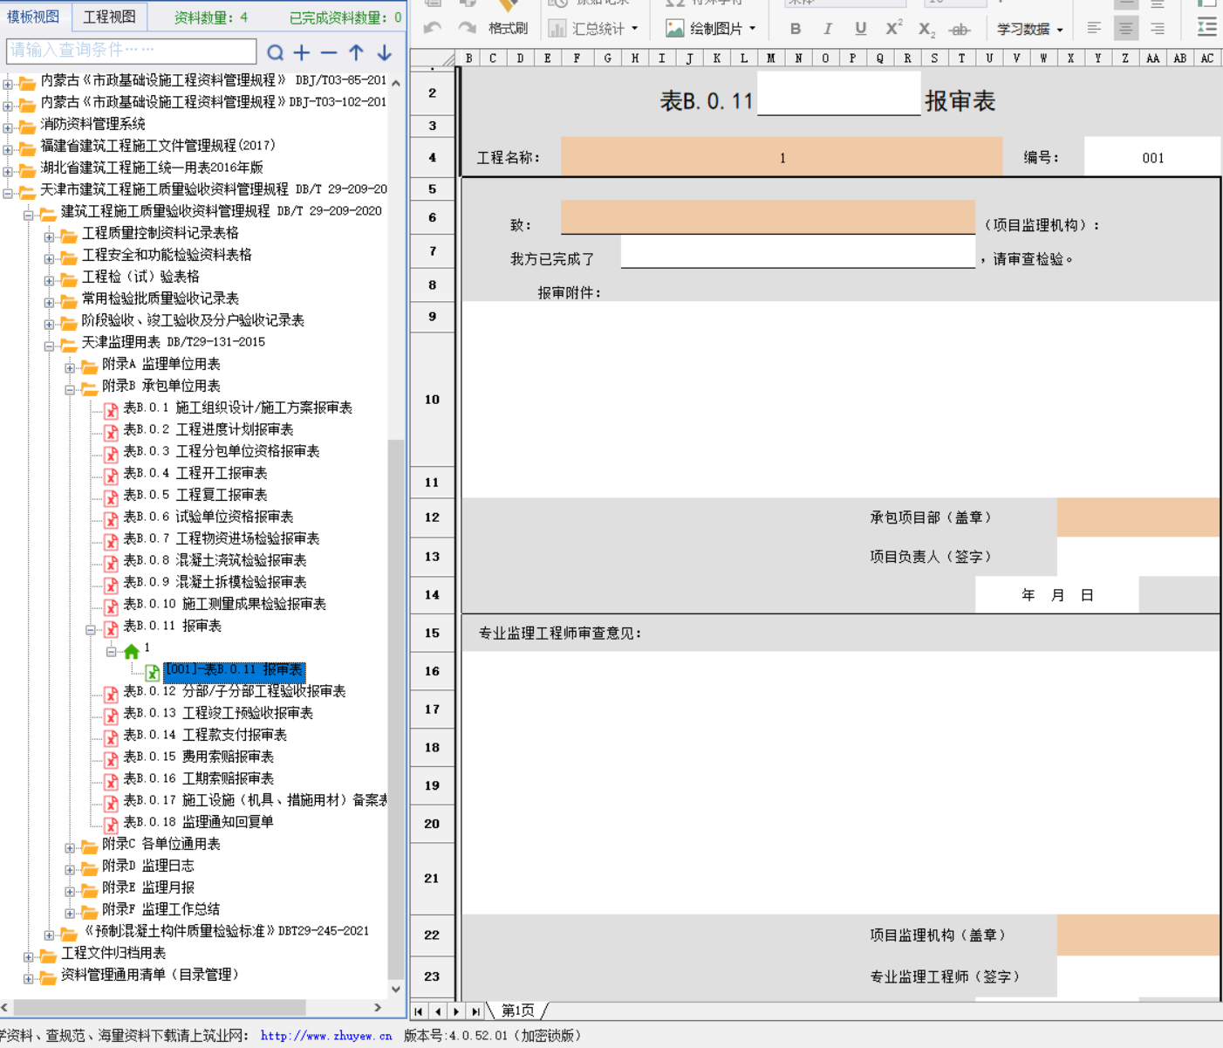1223x1048 pixels.
Task: Click the form title blank field
Action: pos(839,93)
